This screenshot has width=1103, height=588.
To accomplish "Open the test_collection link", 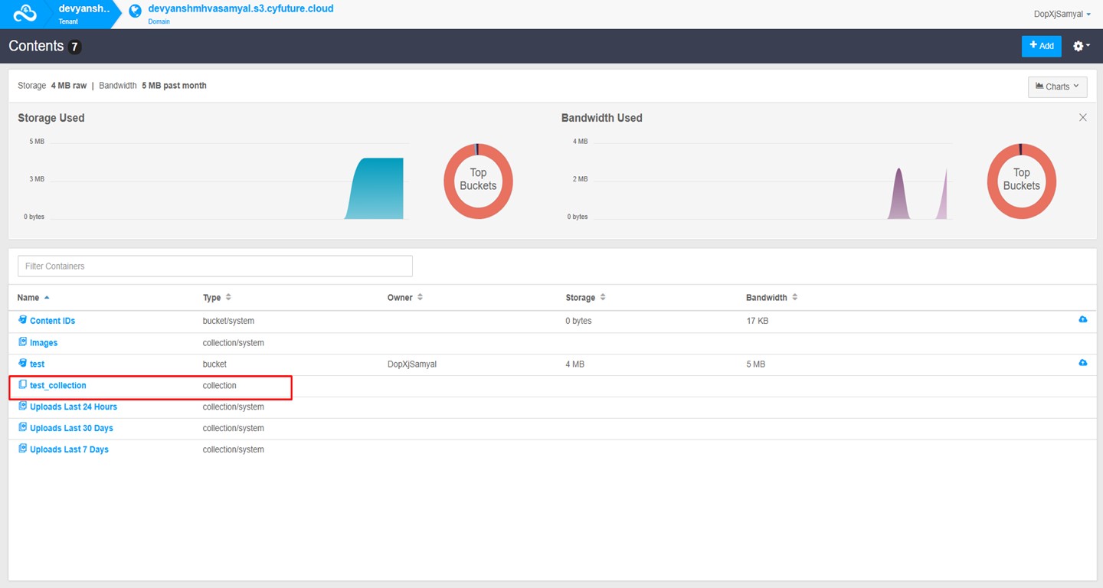I will click(x=57, y=385).
